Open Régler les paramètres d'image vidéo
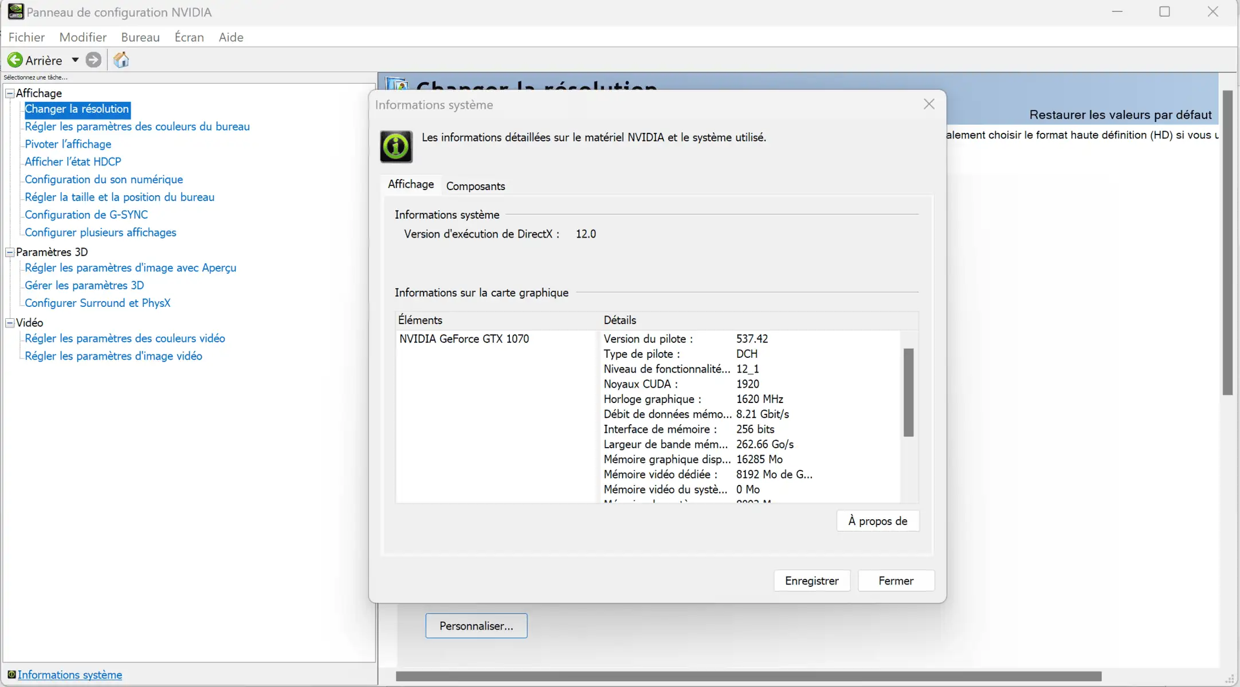This screenshot has width=1240, height=687. pos(113,356)
